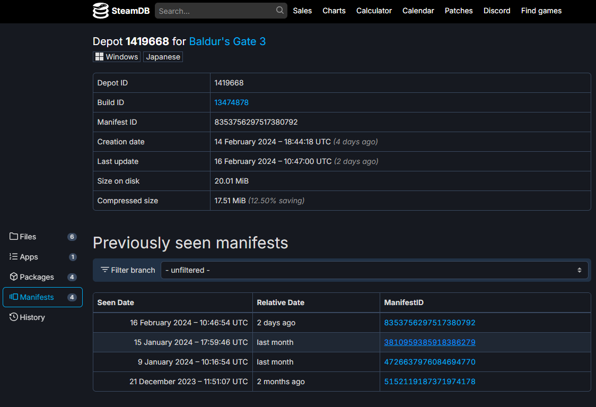The image size is (596, 407).
Task: Click the Creation date value 14 February 2024
Action: point(273,142)
